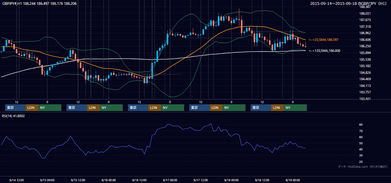Click the RSI(14) 41.8002 indicator label
Viewport: 391px width, 183px height.
click(13, 116)
